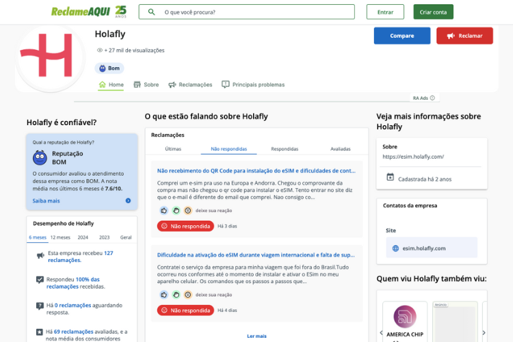Click the carousel previous arrow

coord(381,332)
